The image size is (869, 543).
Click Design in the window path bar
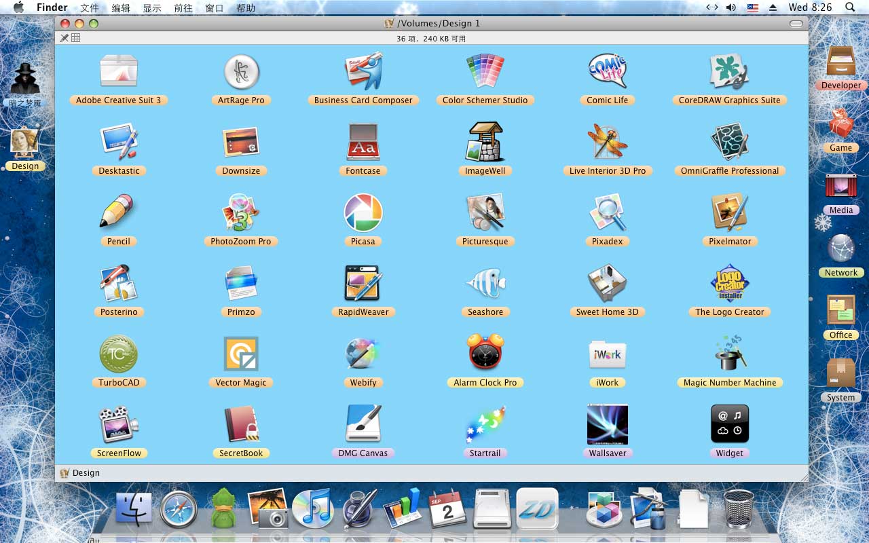point(80,473)
